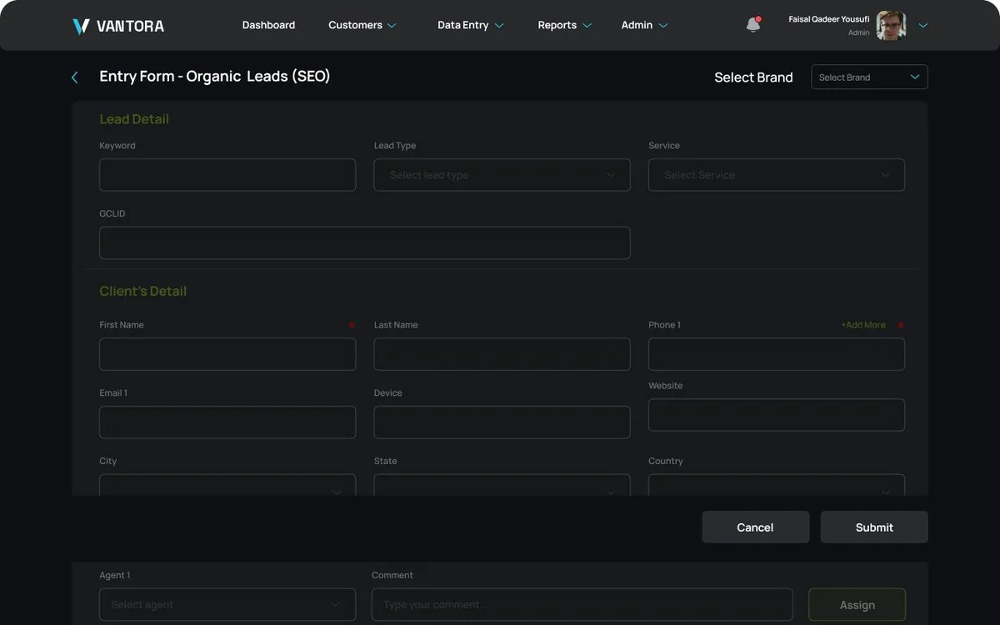Viewport: 1000px width, 625px height.
Task: Click the Assign button
Action: tap(857, 605)
